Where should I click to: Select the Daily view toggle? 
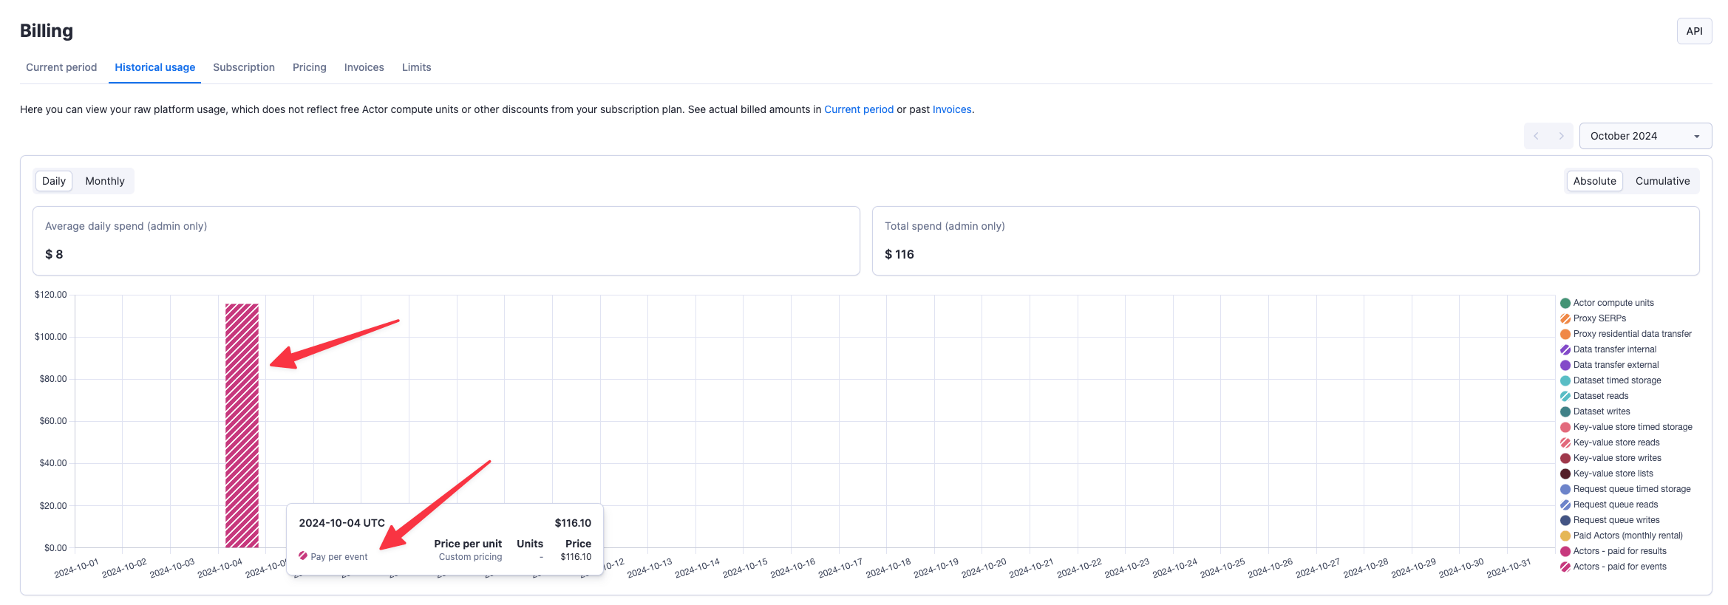pyautogui.click(x=54, y=181)
